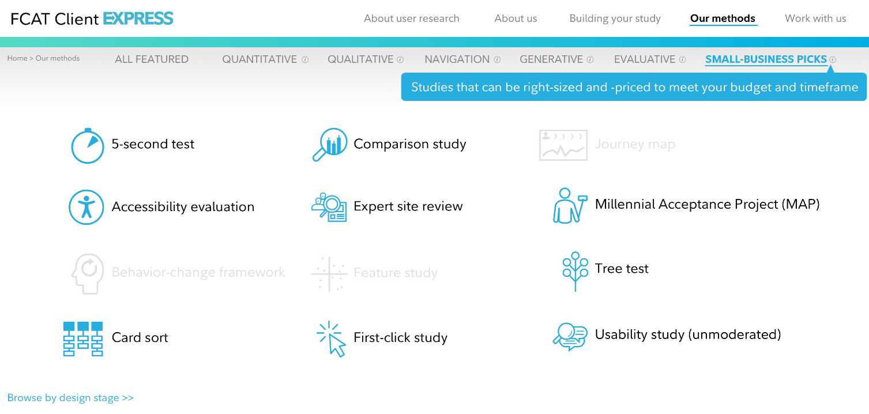The width and height of the screenshot is (869, 414).
Task: Click the Tree test icon
Action: click(x=574, y=270)
